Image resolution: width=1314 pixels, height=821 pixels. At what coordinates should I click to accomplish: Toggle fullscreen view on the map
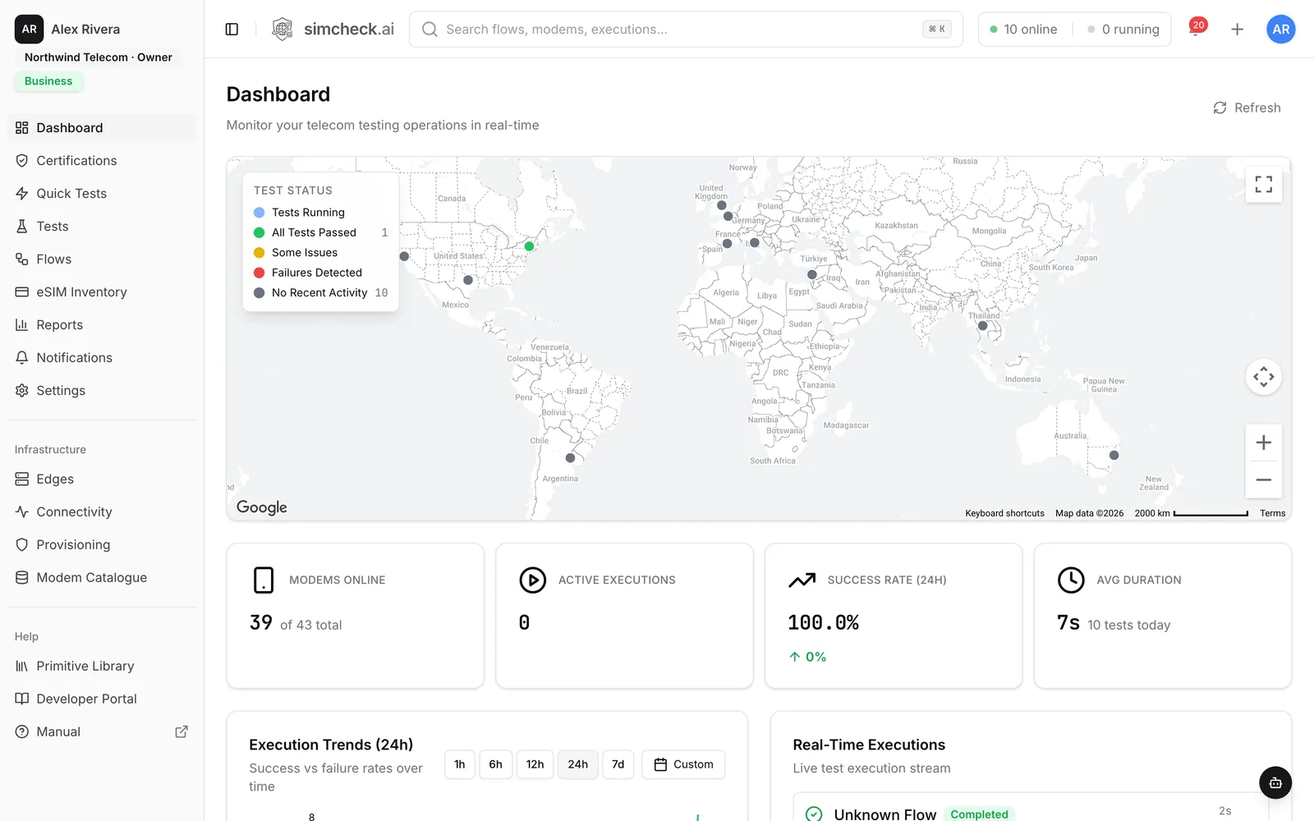(x=1263, y=184)
